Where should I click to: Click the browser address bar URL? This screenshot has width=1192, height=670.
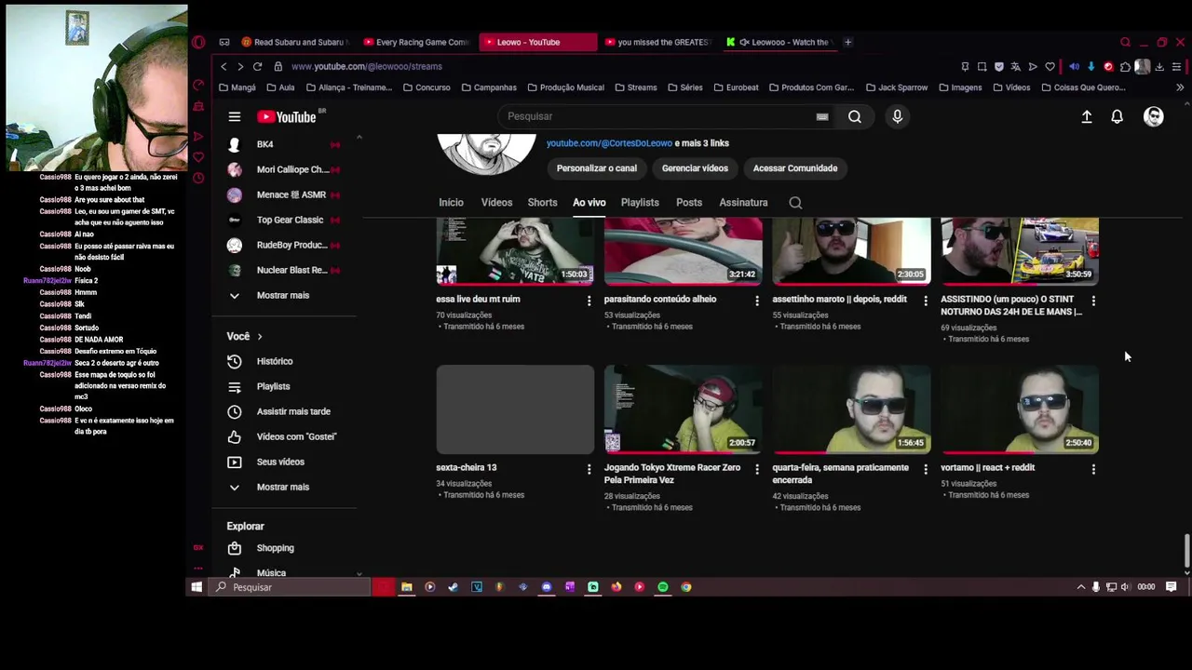click(367, 66)
